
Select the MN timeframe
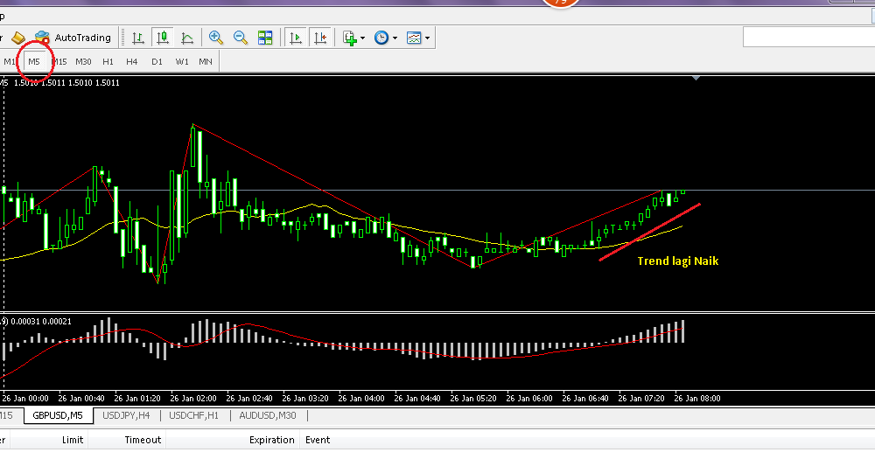[x=206, y=61]
